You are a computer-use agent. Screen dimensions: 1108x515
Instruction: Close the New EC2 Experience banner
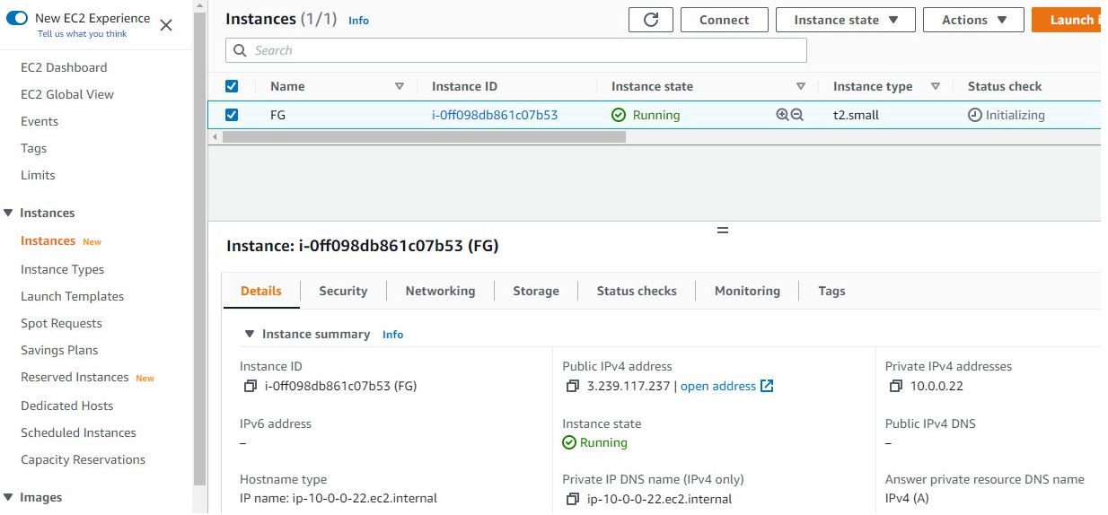(166, 25)
